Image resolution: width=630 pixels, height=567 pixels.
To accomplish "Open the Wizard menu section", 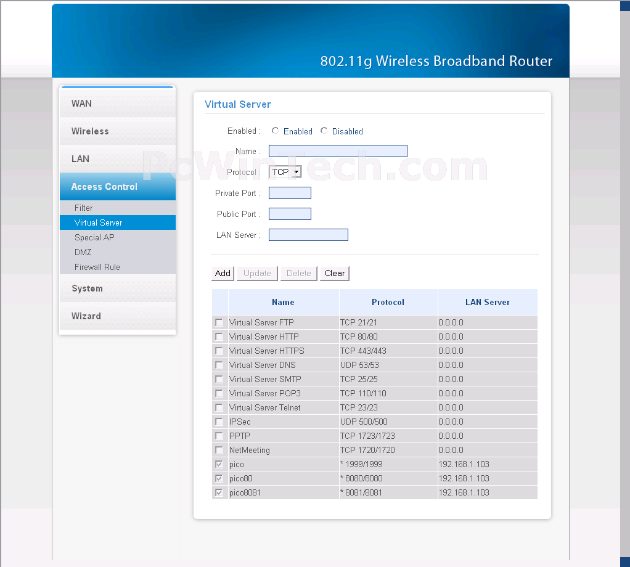I will (117, 316).
